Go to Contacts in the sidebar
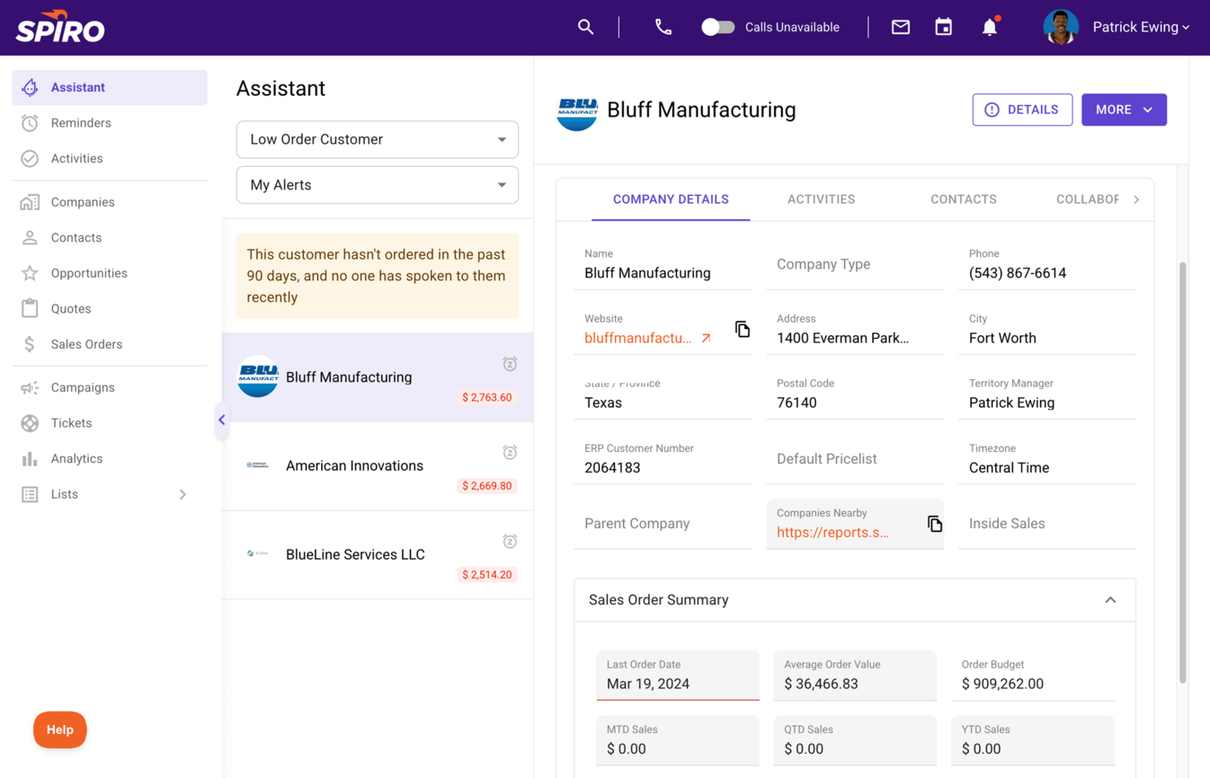Screen dimensions: 1210x778 tap(110, 238)
